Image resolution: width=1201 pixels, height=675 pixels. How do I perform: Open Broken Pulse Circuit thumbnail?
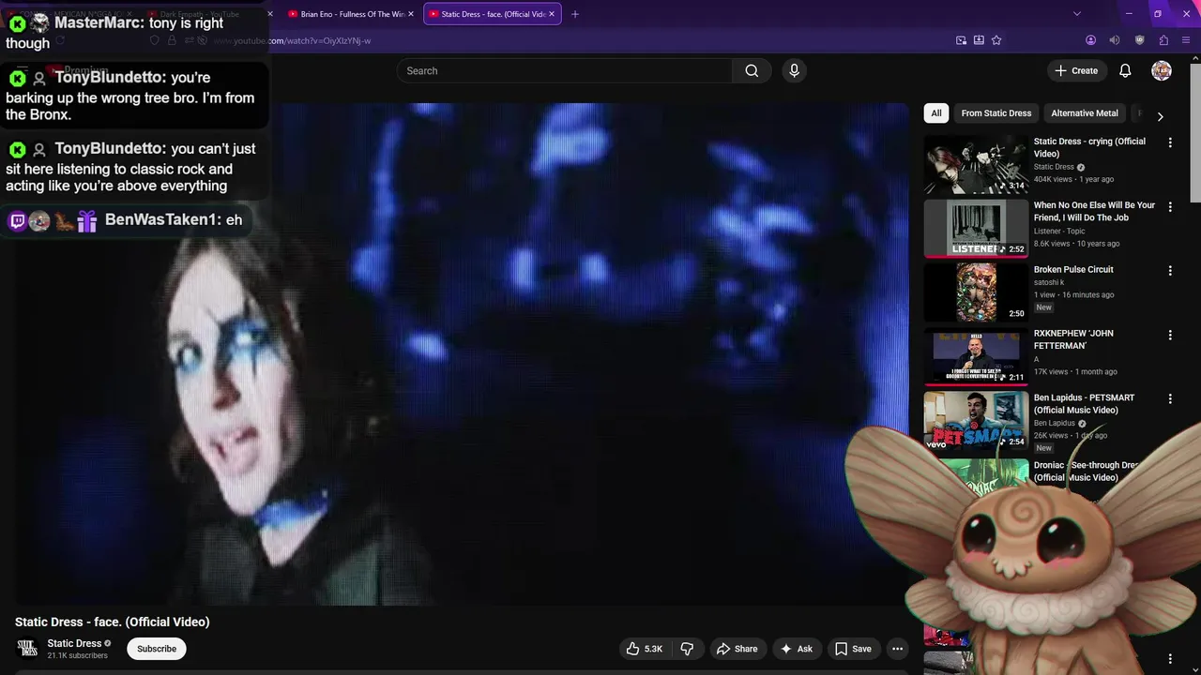(976, 292)
